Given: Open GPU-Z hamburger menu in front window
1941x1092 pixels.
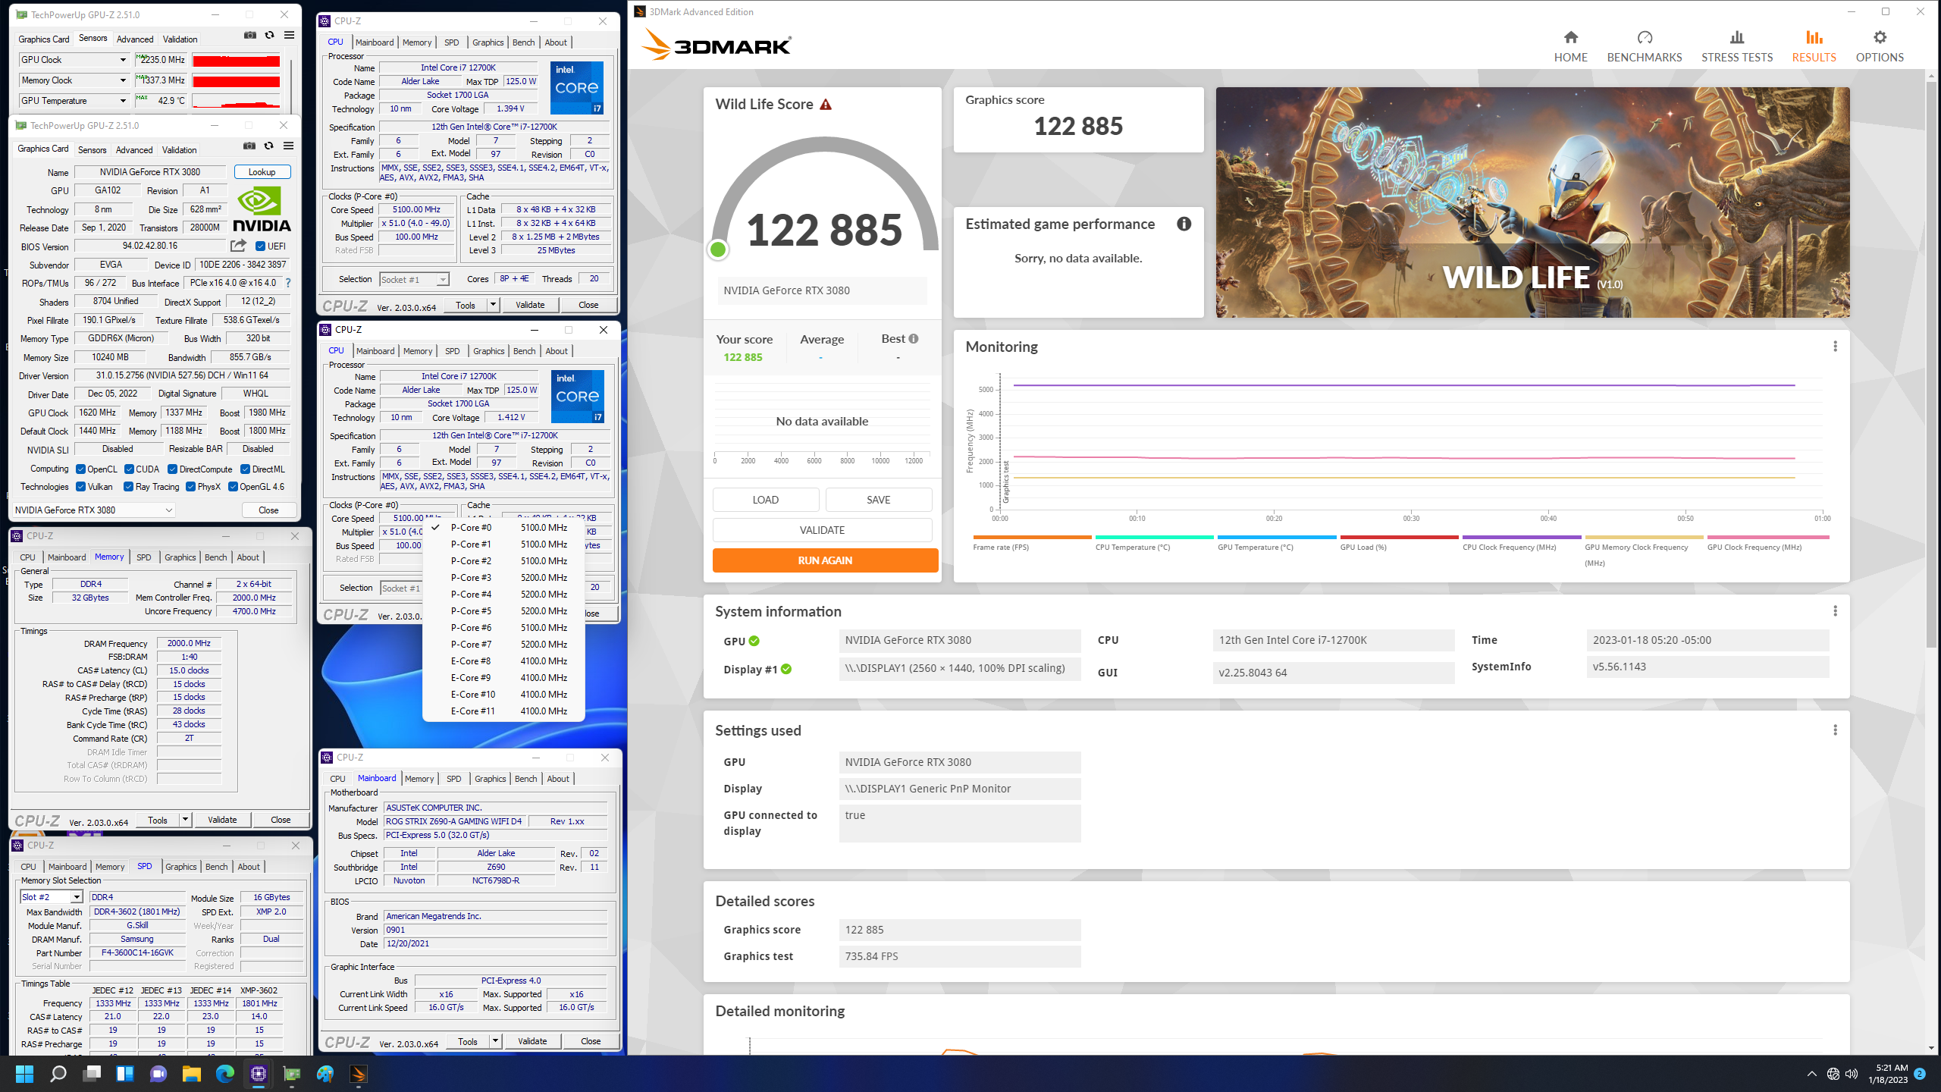Looking at the screenshot, I should click(x=289, y=146).
